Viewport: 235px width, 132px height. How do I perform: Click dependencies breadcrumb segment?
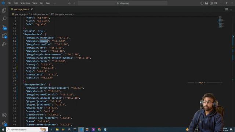[x=41, y=14]
